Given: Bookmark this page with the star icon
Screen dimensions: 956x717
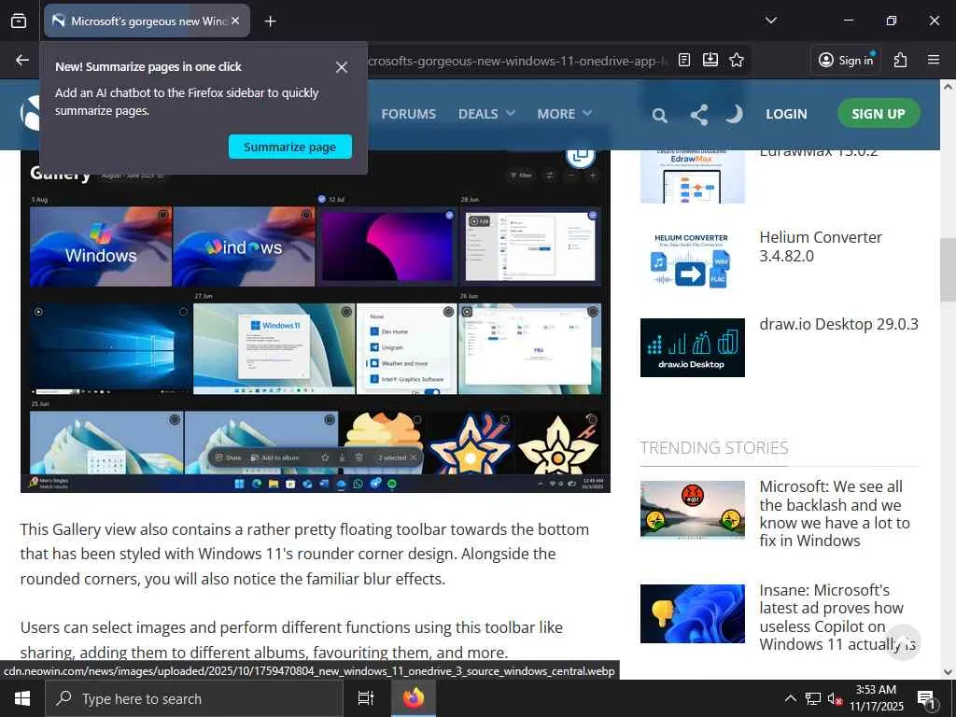Looking at the screenshot, I should click(737, 60).
